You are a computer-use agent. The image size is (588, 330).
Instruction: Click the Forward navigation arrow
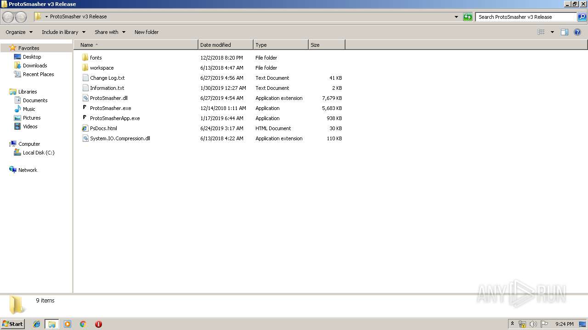(21, 17)
